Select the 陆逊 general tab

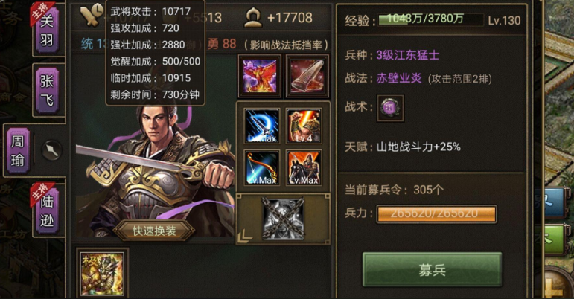(47, 211)
